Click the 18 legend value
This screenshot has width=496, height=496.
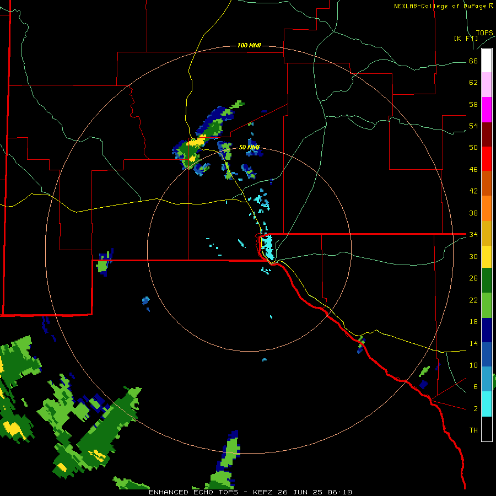coord(473,322)
